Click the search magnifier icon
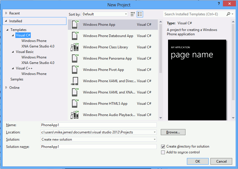Image resolution: width=238 pixels, height=169 pixels. click(228, 14)
